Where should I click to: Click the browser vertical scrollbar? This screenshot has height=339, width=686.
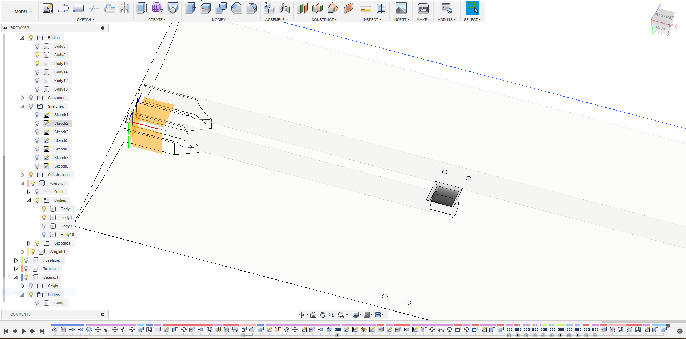pos(4,216)
